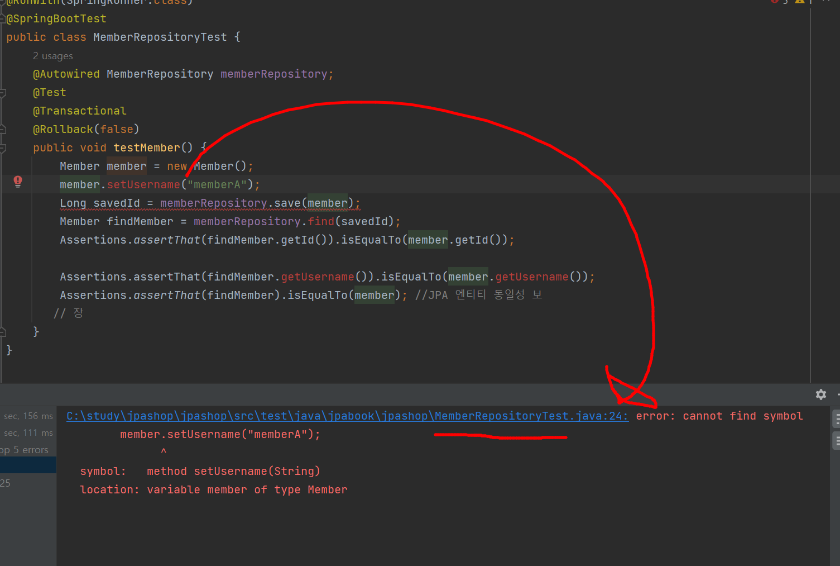Click the '2 usages' hint above memberRepository
This screenshot has width=840, height=566.
53,56
